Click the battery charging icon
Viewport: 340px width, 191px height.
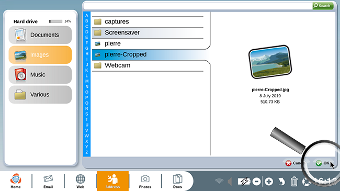(244, 182)
